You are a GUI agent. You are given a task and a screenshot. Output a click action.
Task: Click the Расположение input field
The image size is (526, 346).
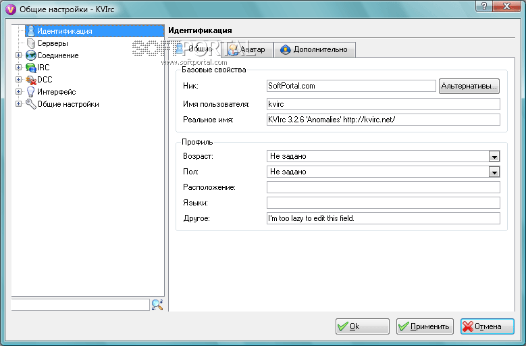(x=384, y=187)
